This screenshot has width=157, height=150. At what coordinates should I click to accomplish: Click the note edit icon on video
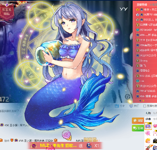pos(128,97)
